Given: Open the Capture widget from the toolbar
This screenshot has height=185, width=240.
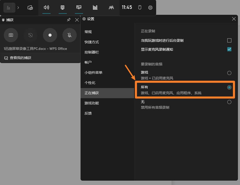Looking at the screenshot, I should 62,8.
